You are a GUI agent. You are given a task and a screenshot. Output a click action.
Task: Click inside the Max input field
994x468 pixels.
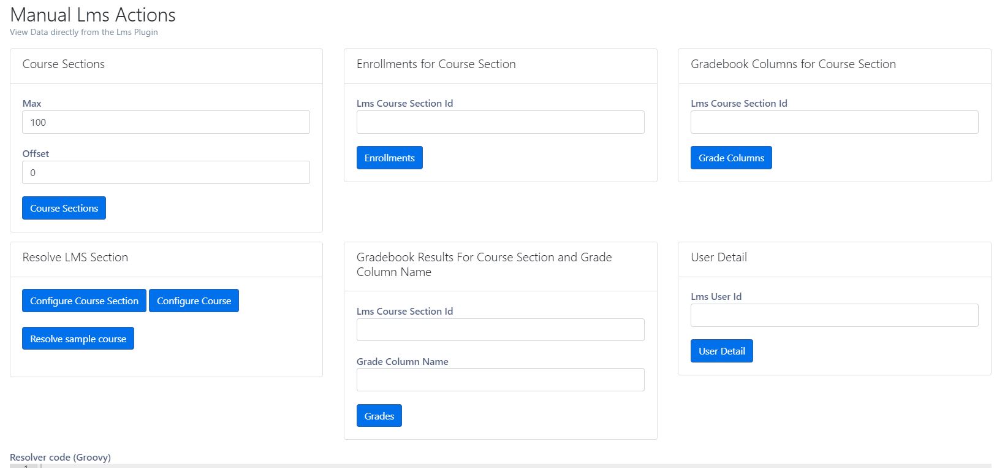tap(165, 122)
